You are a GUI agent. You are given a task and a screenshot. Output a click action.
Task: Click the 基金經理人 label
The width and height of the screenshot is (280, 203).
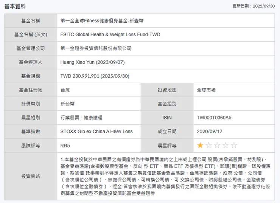coord(31,62)
